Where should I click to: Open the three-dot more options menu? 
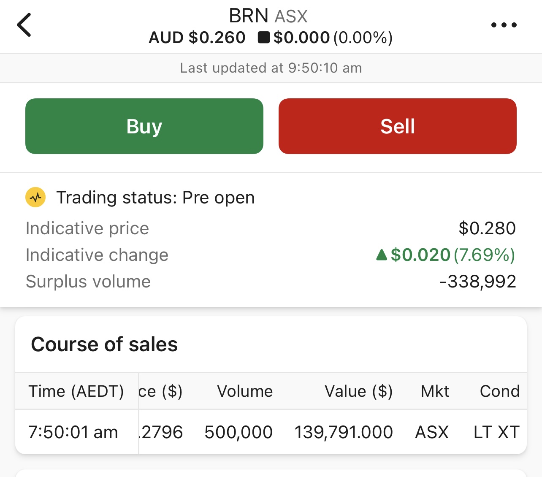pos(504,25)
